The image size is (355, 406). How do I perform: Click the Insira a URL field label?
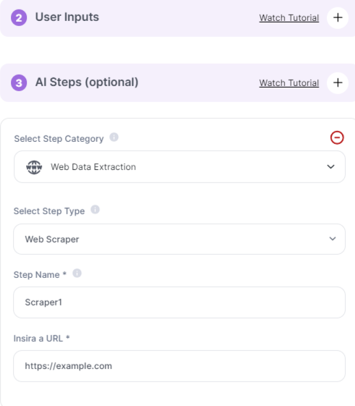point(41,339)
